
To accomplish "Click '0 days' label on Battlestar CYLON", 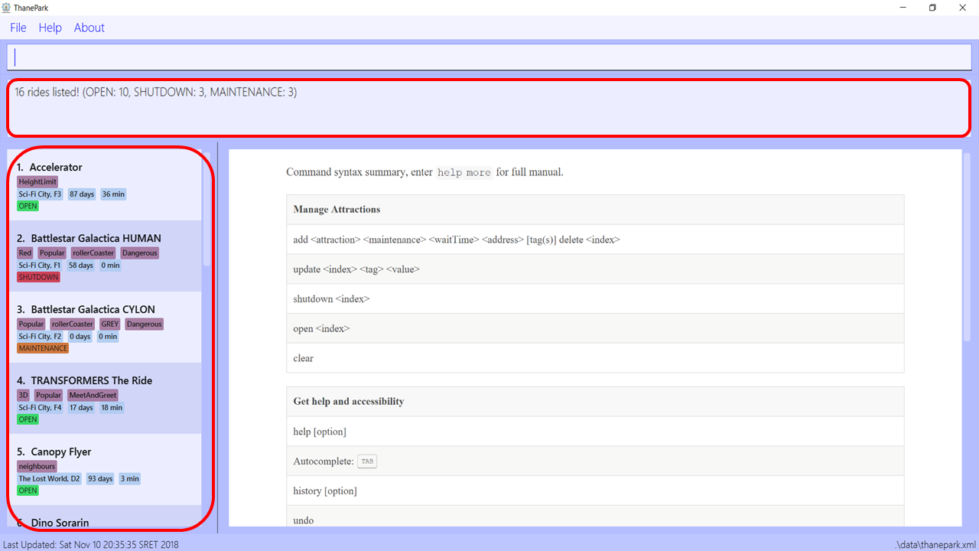I will (x=80, y=337).
